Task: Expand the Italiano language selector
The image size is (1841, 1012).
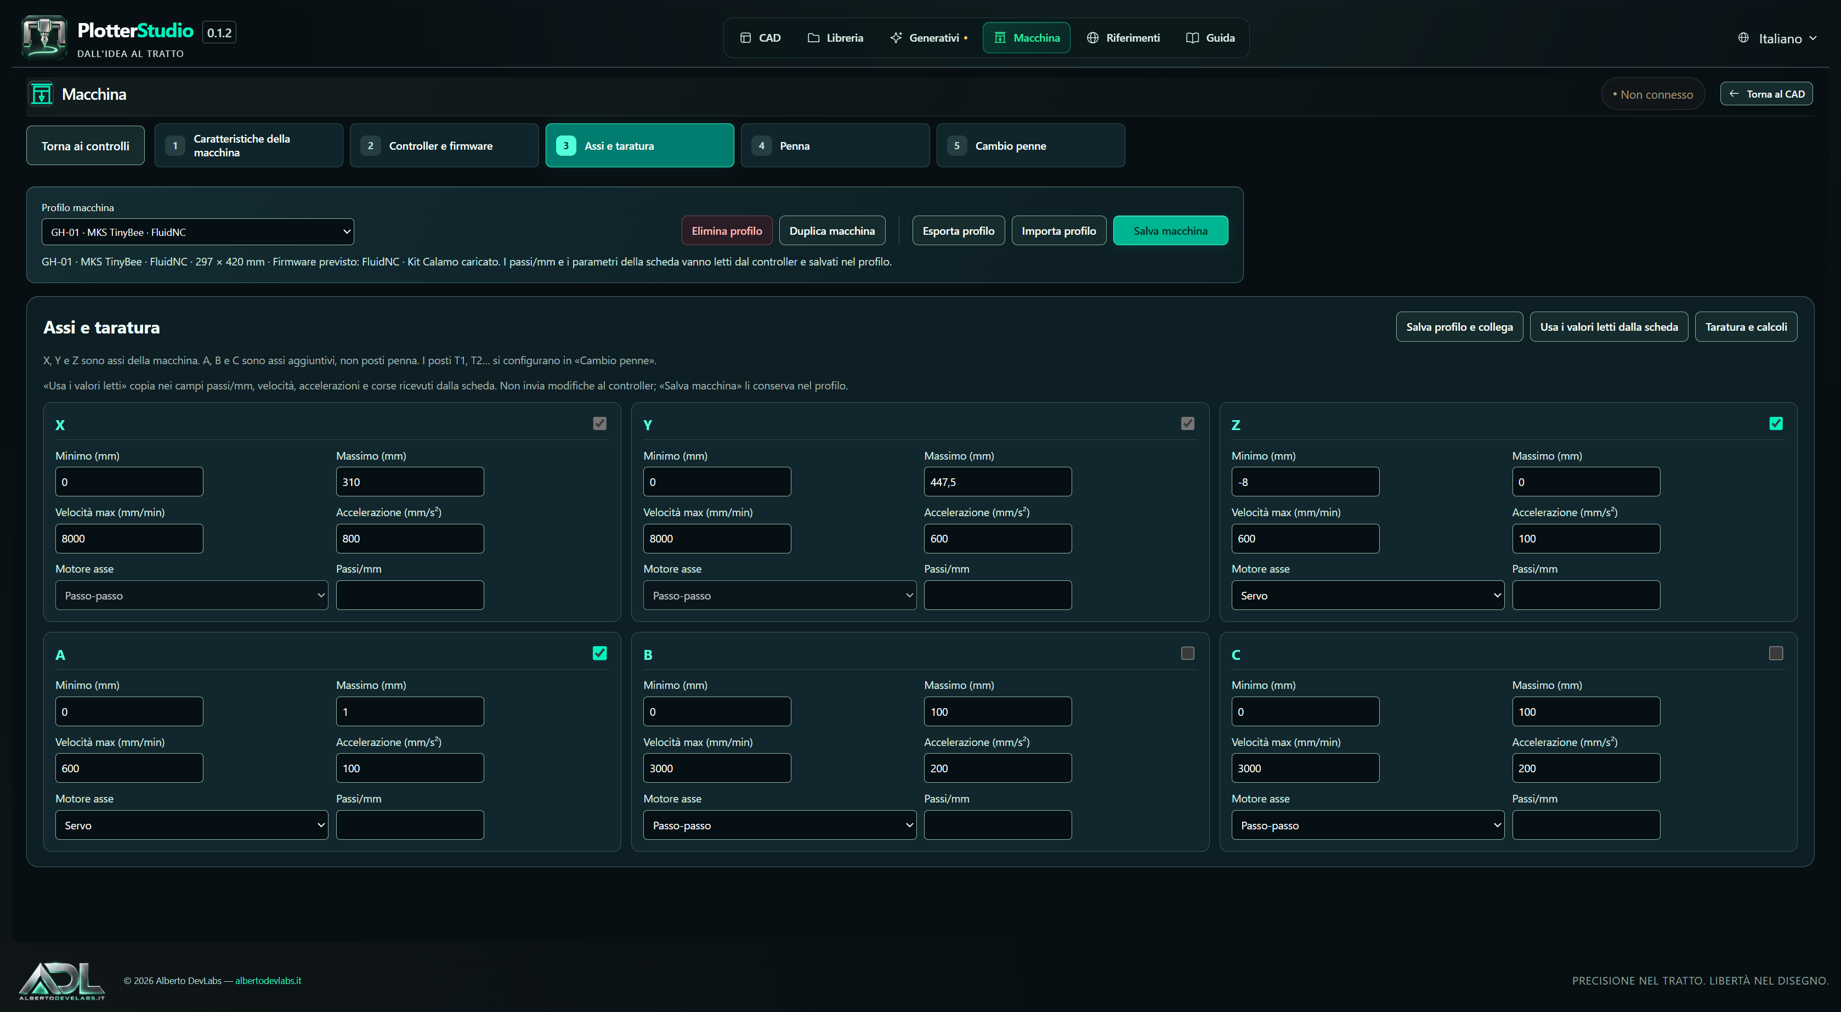Action: (1777, 38)
